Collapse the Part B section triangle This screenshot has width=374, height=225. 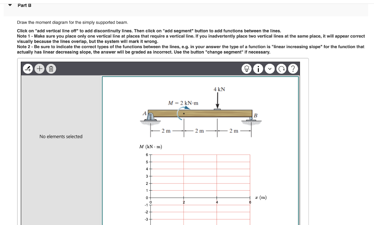(x=10, y=5)
